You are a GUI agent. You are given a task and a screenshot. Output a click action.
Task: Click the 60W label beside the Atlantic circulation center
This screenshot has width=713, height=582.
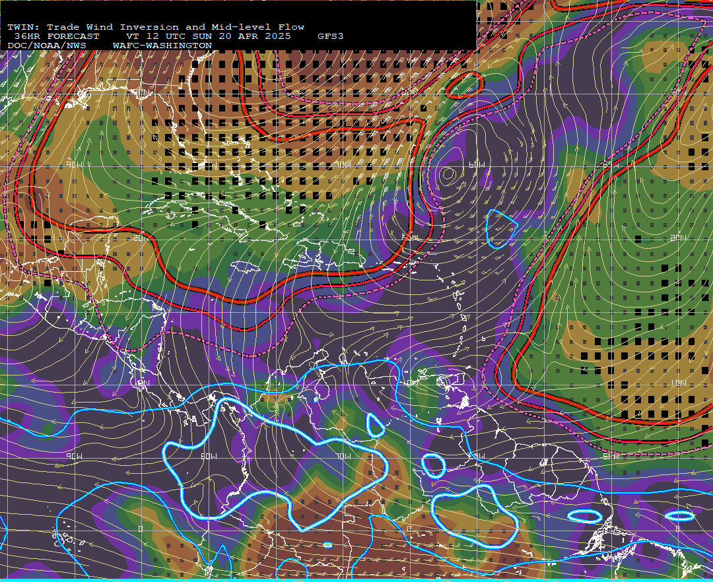(477, 164)
